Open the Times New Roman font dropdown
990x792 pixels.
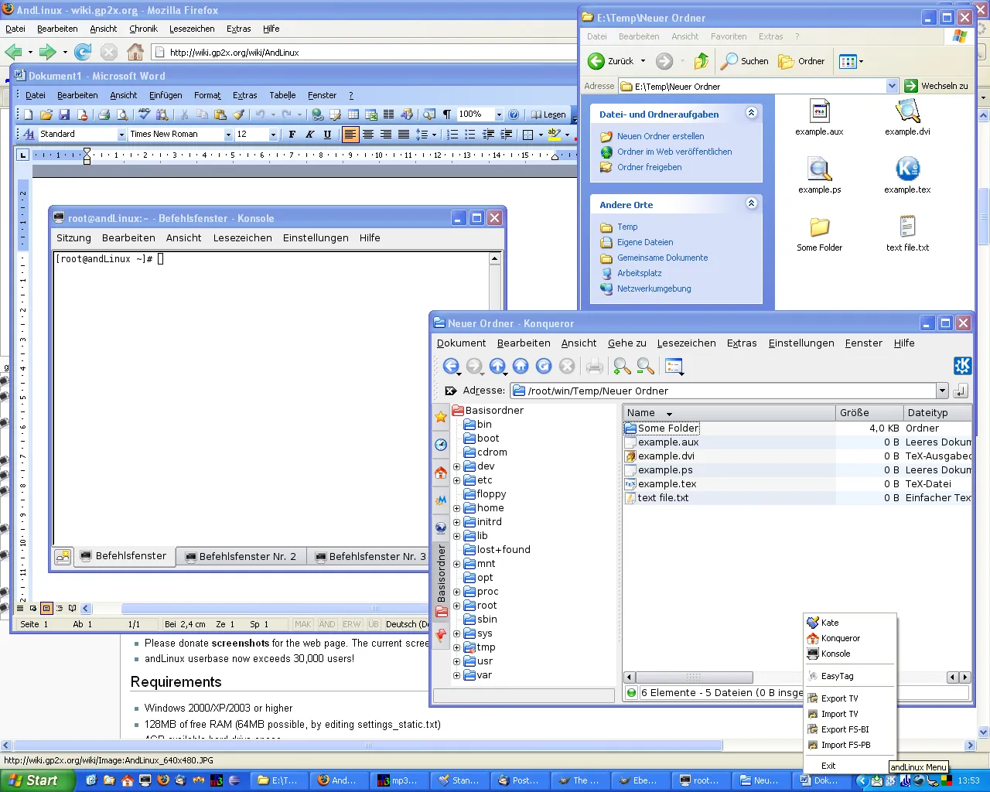[x=228, y=135]
